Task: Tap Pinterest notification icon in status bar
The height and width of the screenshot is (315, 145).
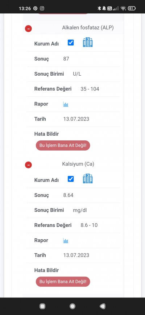Action: click(35, 8)
